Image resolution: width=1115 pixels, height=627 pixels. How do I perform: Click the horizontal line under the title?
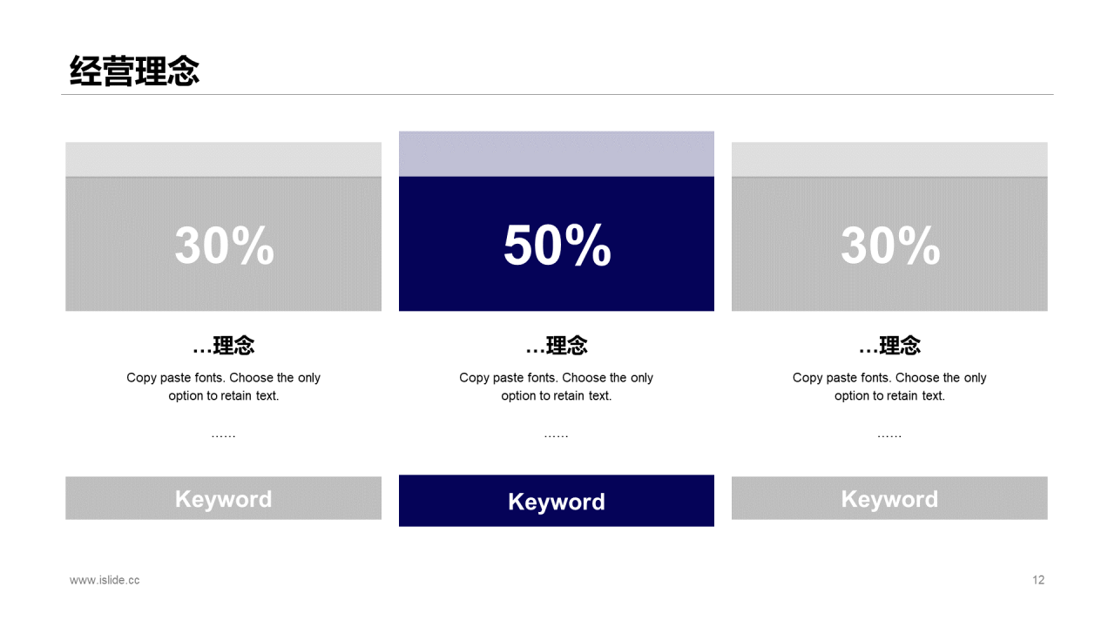pyautogui.click(x=557, y=94)
